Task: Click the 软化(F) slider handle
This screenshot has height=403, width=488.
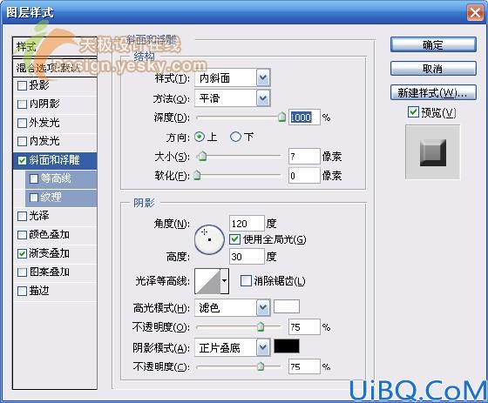Action: [197, 175]
